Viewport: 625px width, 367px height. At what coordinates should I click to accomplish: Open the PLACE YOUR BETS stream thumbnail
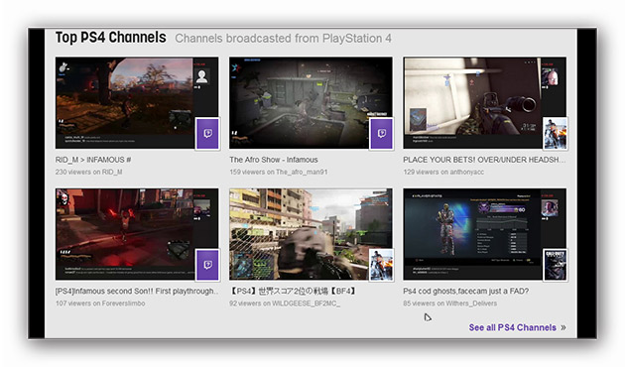(485, 103)
